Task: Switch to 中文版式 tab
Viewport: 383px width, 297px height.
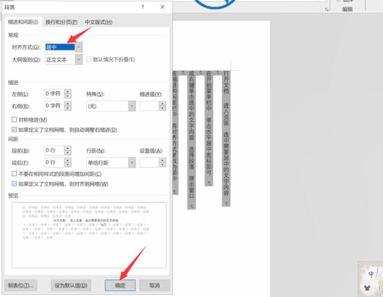Action: pos(98,22)
